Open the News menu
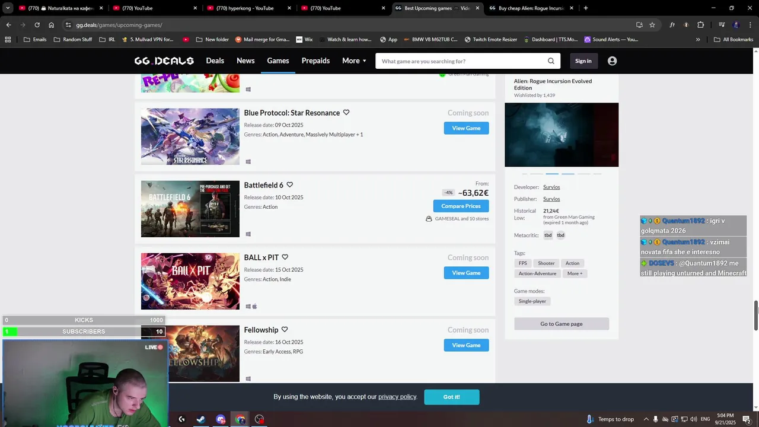Screen dimensions: 759x427 coord(245,61)
